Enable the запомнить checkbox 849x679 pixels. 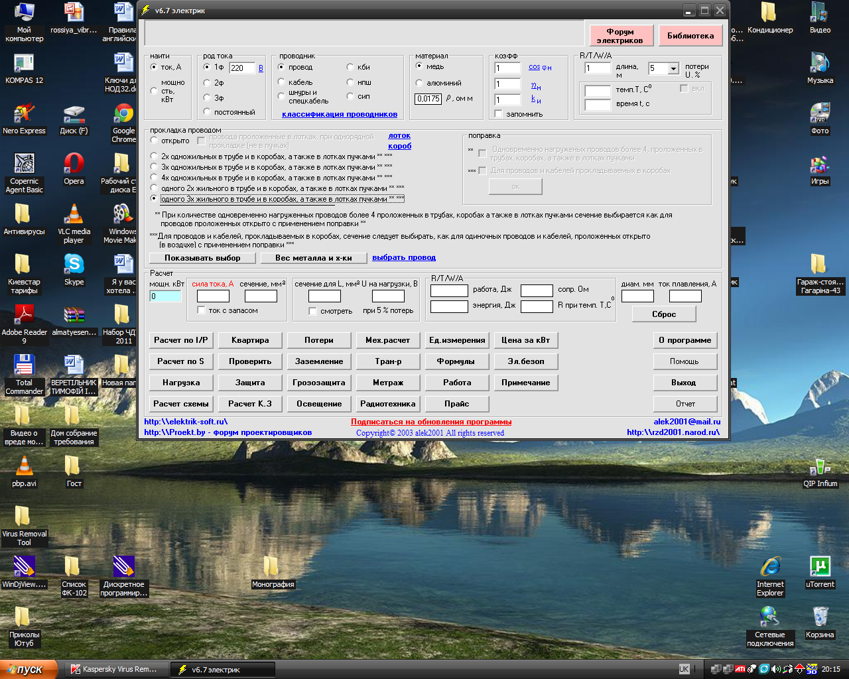499,114
